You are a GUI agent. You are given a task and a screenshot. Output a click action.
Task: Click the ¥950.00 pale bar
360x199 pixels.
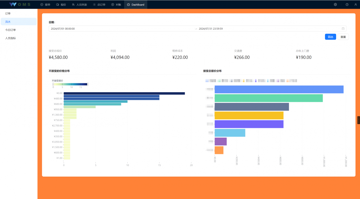70,109
